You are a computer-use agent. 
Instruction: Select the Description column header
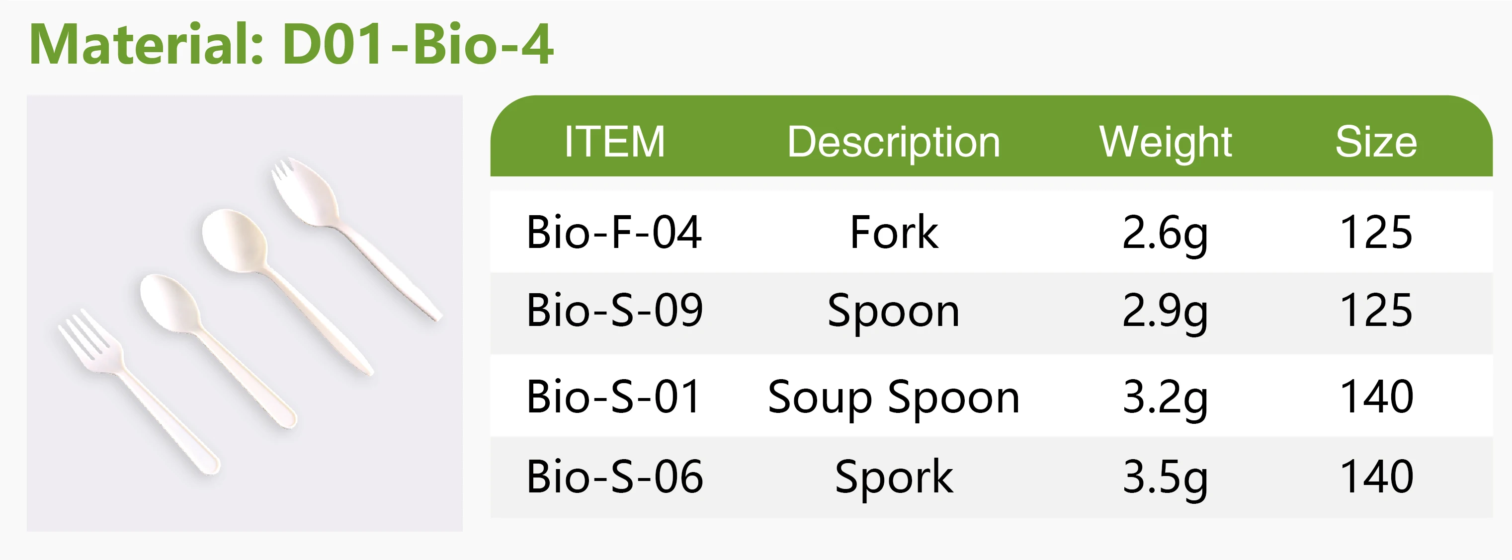pyautogui.click(x=893, y=142)
